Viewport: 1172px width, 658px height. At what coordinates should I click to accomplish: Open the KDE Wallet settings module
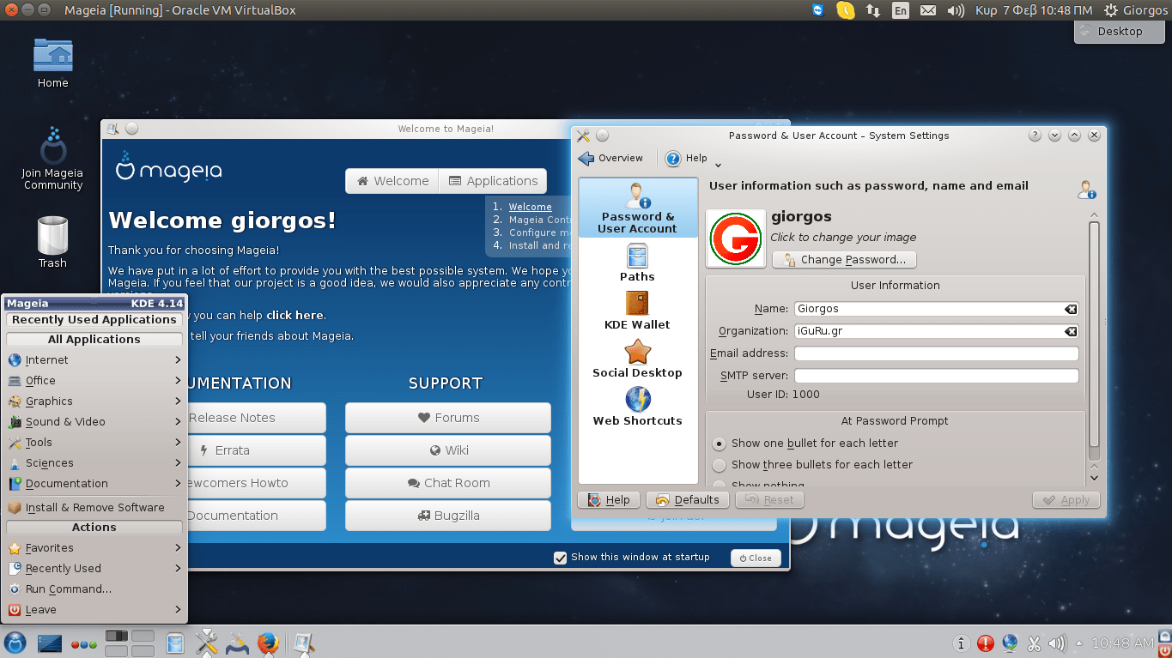tap(637, 311)
